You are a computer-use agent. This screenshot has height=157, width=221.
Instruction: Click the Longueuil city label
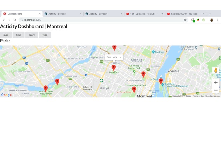tap(173, 71)
